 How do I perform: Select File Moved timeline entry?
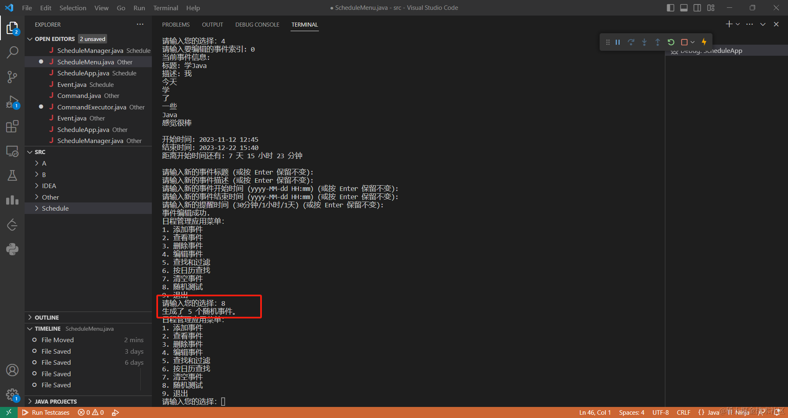click(x=88, y=340)
